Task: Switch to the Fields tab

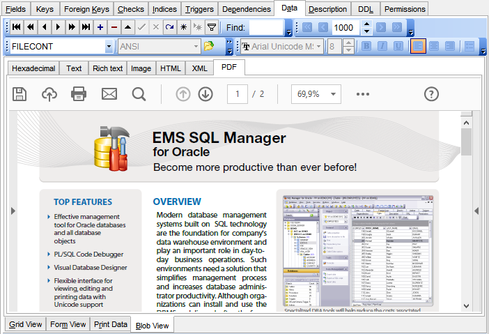Action: click(x=16, y=9)
